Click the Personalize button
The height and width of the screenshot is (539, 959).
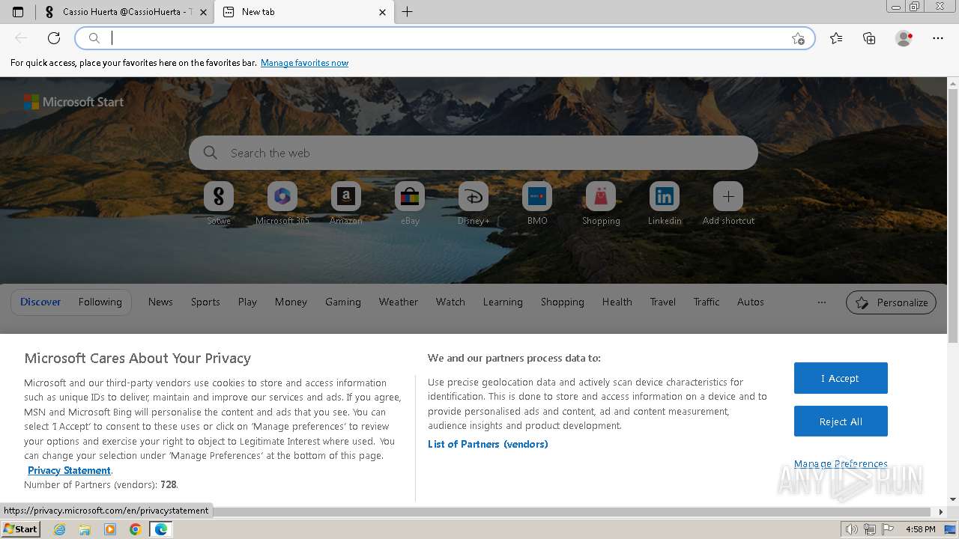tap(891, 302)
